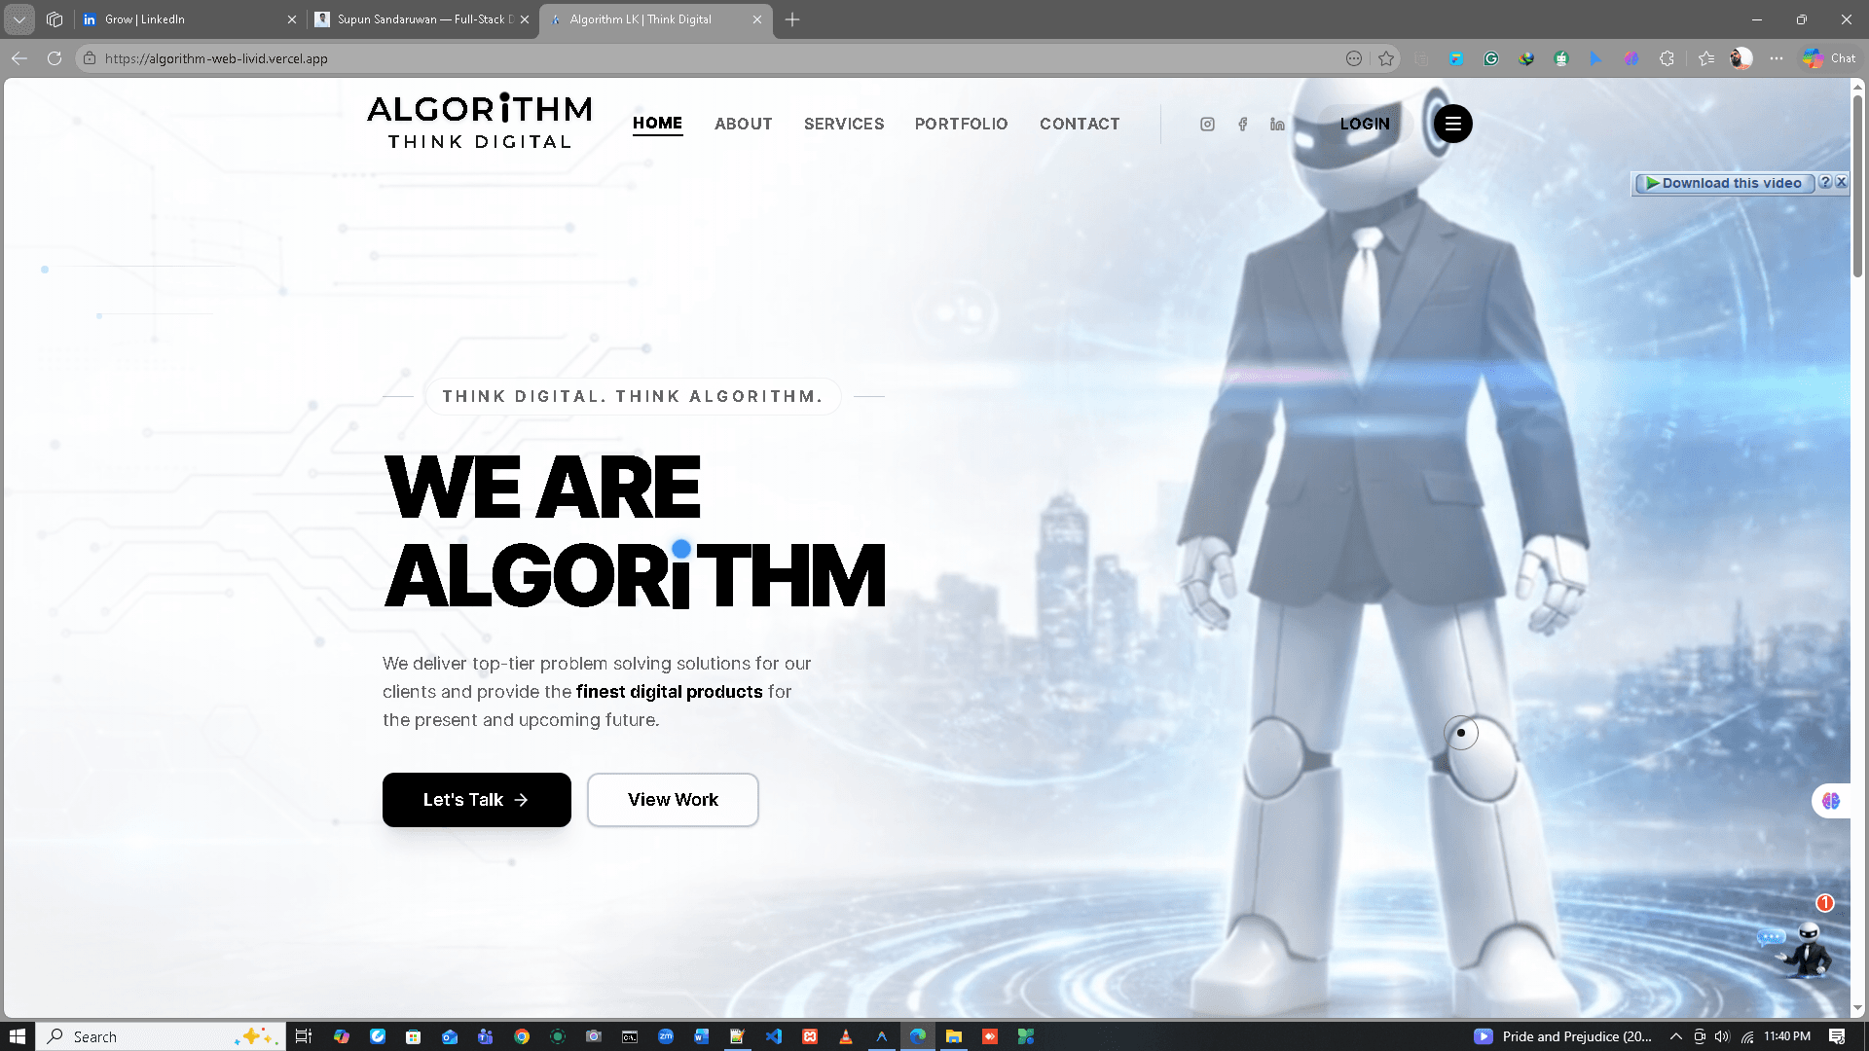Open the Favorites list icon

[x=1706, y=58]
